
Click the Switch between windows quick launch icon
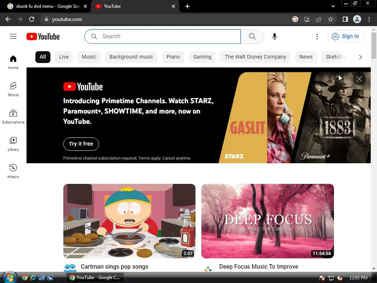point(50,278)
